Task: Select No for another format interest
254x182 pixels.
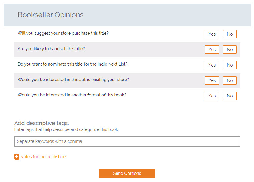Action: [x=230, y=96]
